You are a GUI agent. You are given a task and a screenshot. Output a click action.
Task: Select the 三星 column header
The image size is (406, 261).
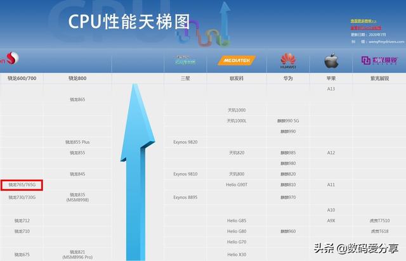185,79
